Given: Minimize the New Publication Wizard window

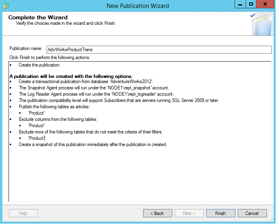Looking at the screenshot, I should 239,4.
